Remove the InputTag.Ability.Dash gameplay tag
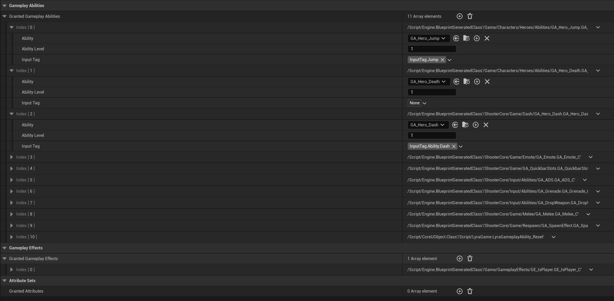 (454, 146)
